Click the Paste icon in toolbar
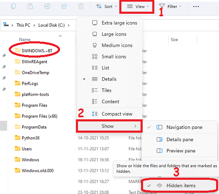The width and height of the screenshot is (219, 194). click(30, 6)
